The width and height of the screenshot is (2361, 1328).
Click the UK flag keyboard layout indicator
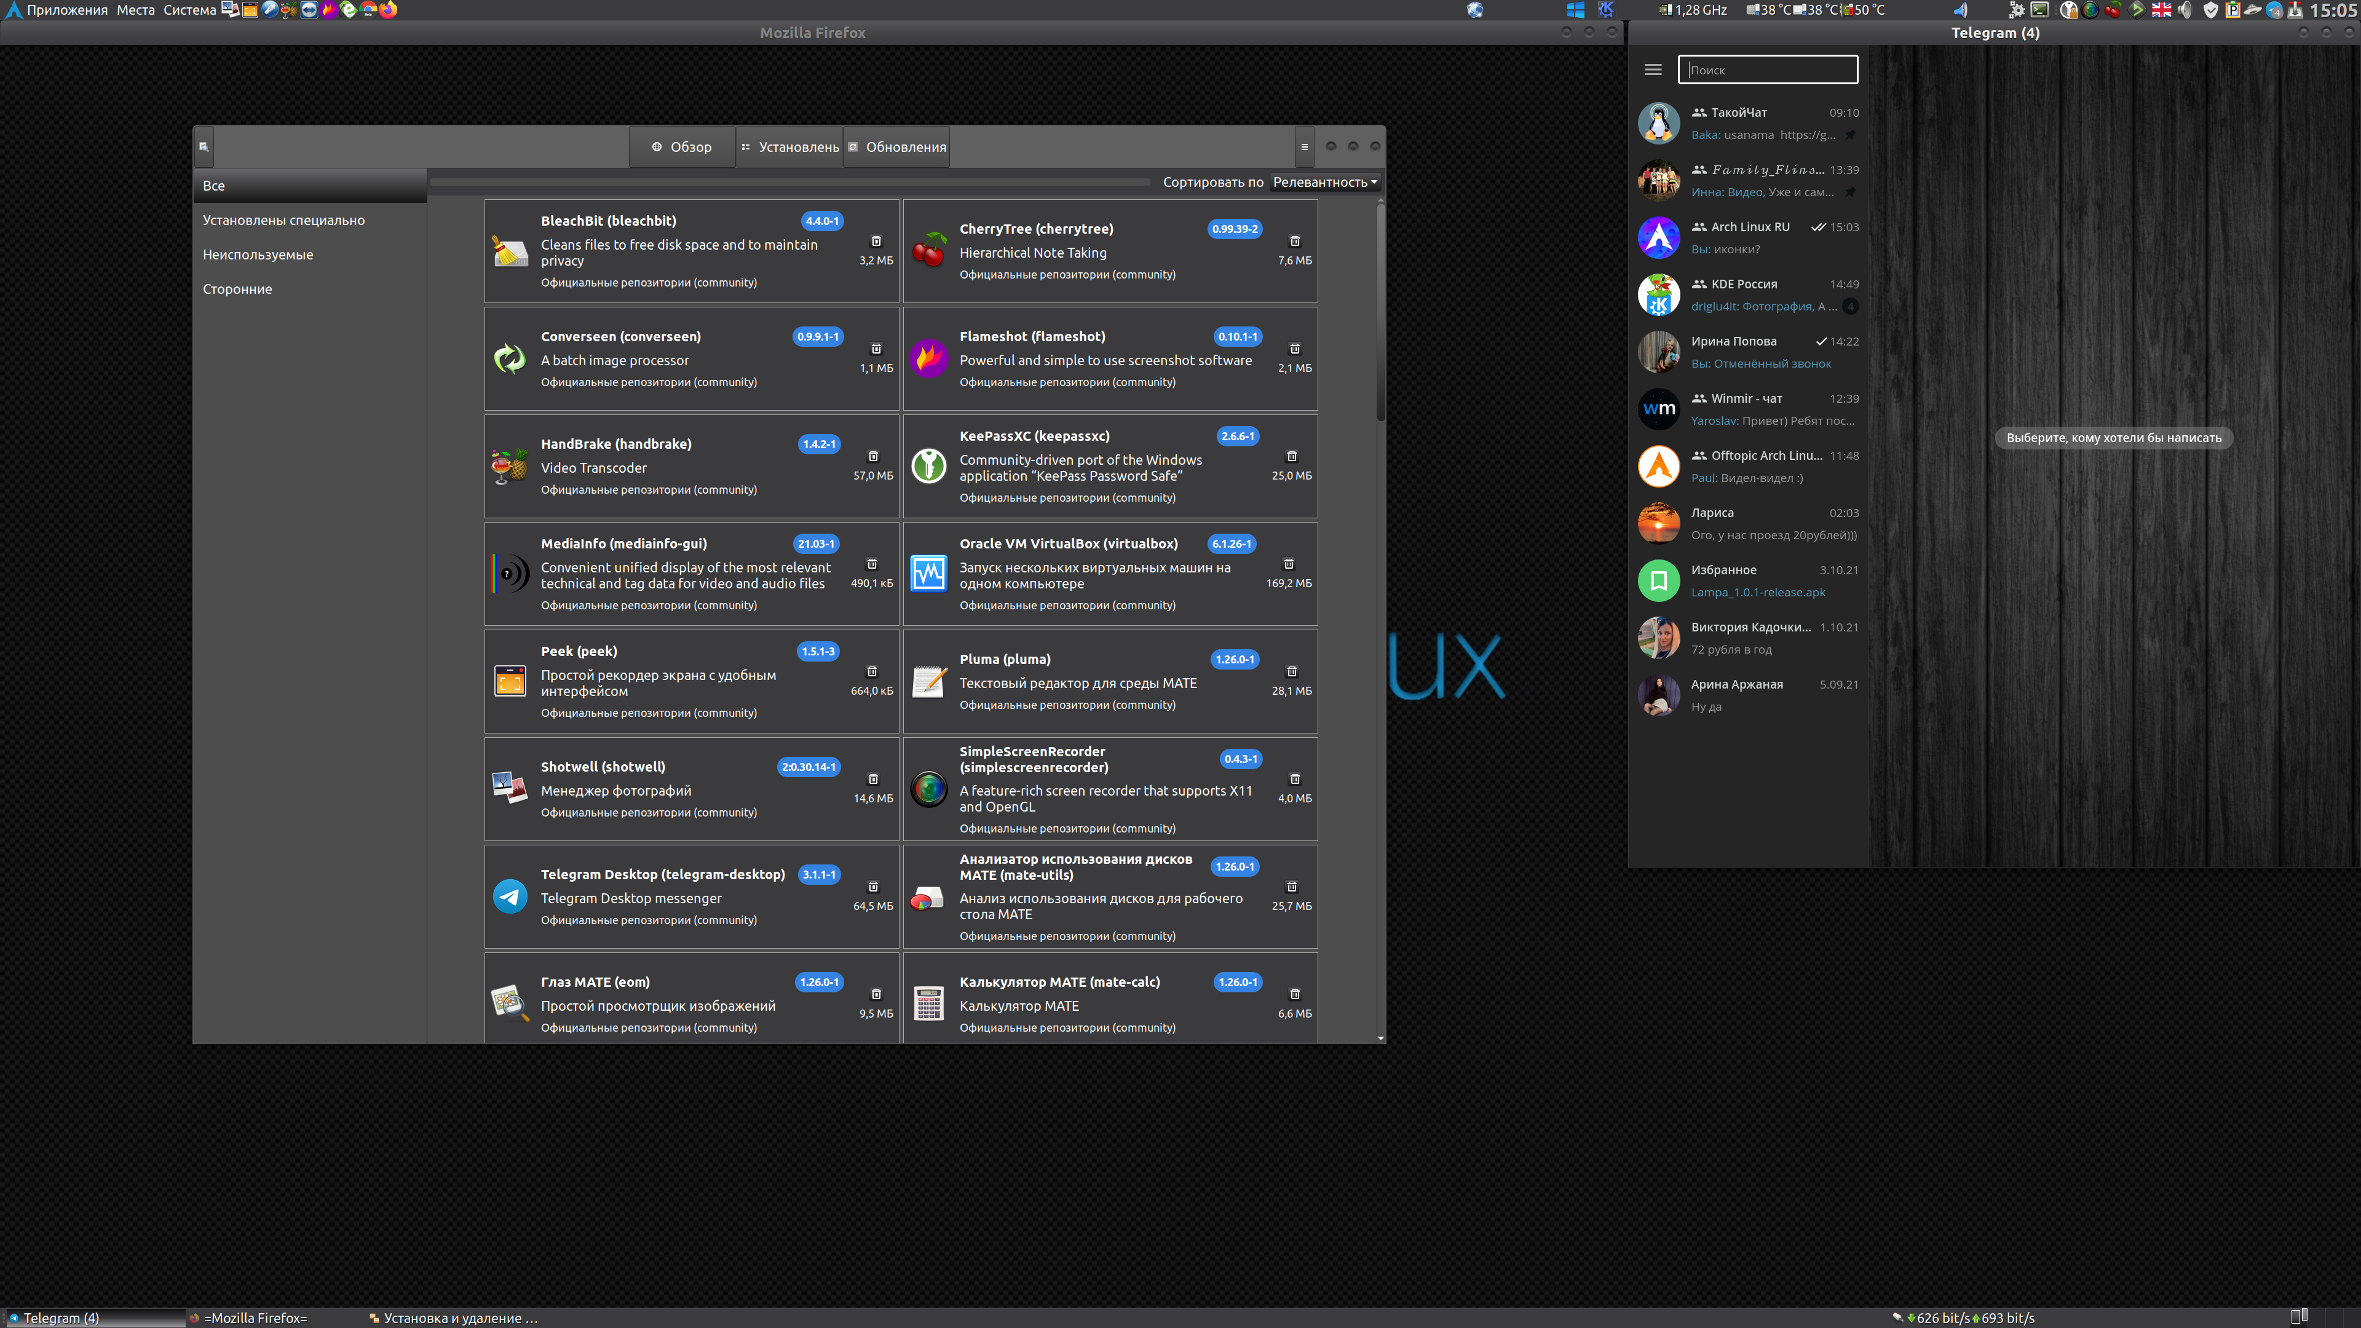click(2161, 10)
